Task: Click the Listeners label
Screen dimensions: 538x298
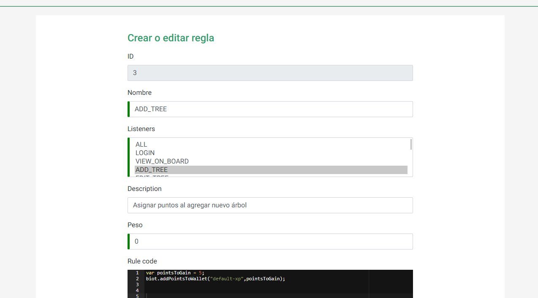Action: click(141, 129)
